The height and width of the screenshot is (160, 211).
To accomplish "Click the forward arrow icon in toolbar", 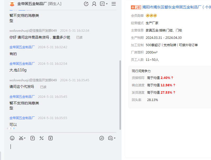I will click(x=102, y=138).
